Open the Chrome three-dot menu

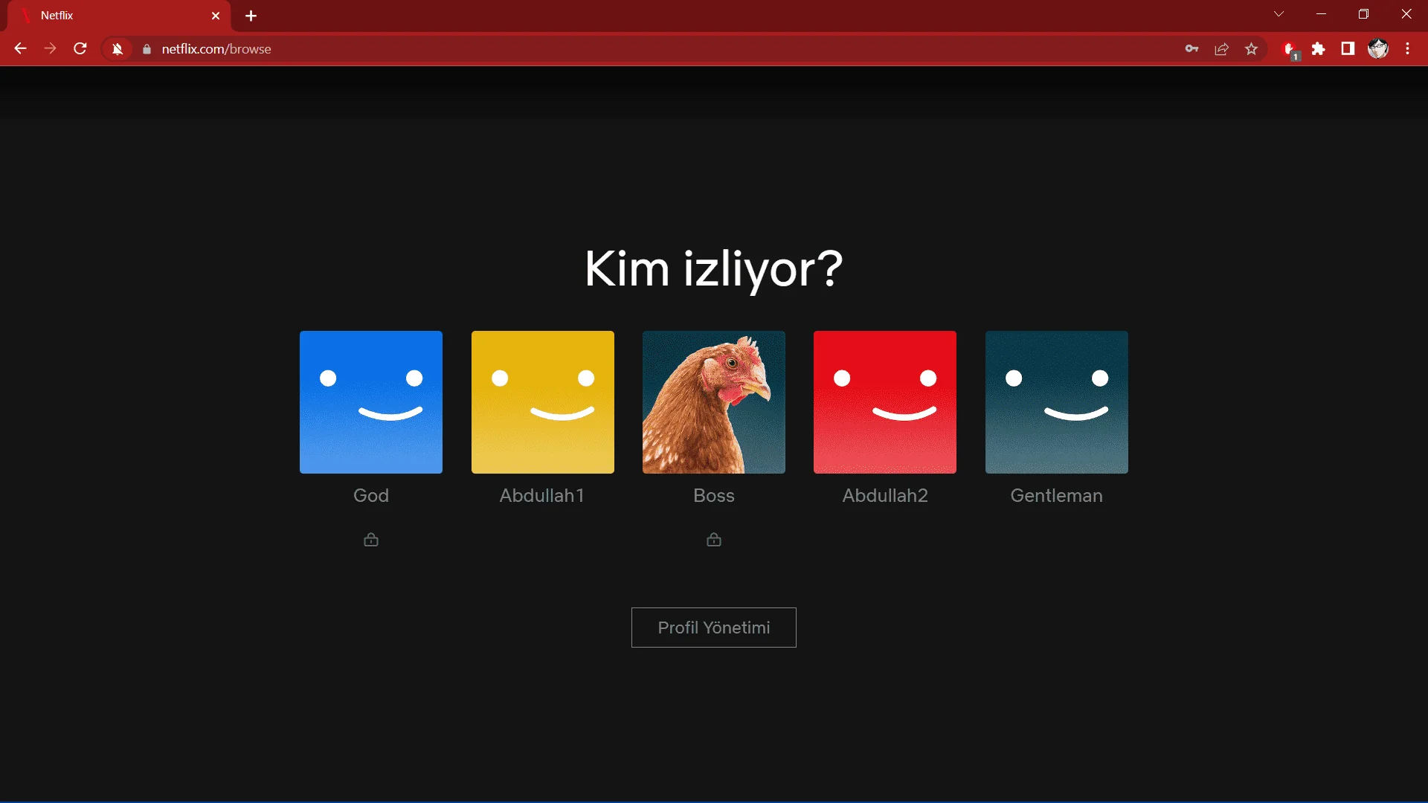pos(1407,49)
